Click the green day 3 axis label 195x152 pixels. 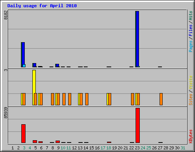pyautogui.click(x=24, y=148)
